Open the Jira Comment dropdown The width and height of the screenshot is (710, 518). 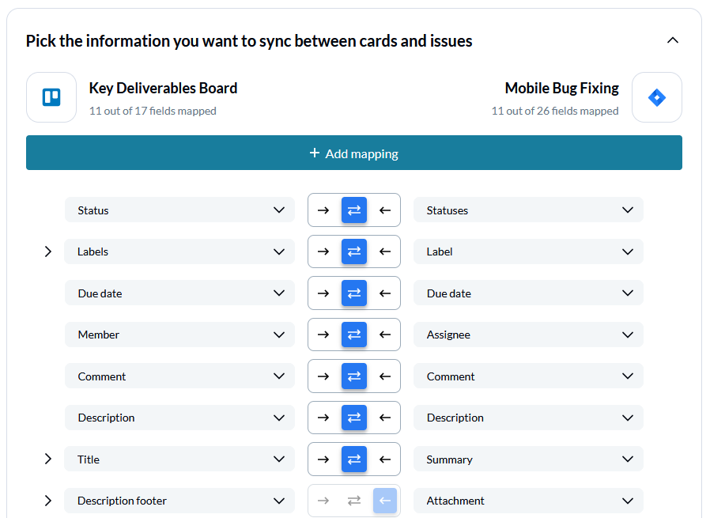tap(528, 376)
